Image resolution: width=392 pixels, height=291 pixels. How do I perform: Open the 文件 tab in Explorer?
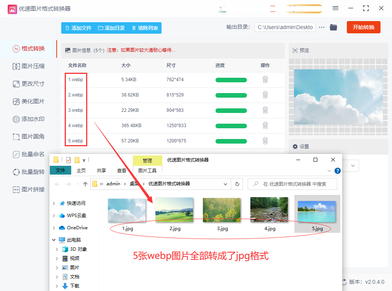point(60,170)
